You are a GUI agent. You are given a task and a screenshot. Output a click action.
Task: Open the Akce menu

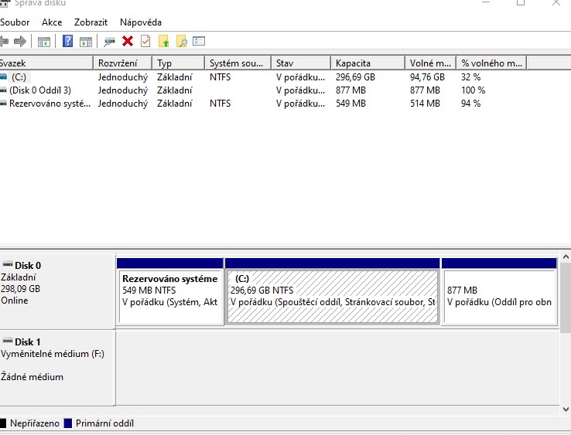pyautogui.click(x=52, y=22)
